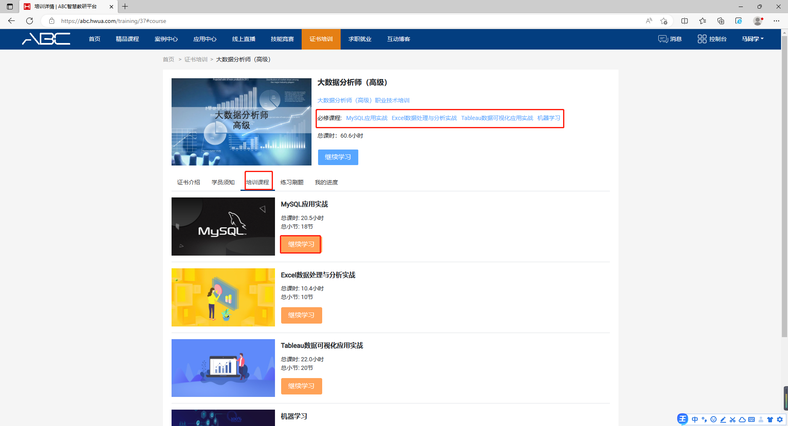
Task: Click the 大数据分析师 高级 banner image
Action: coord(241,122)
